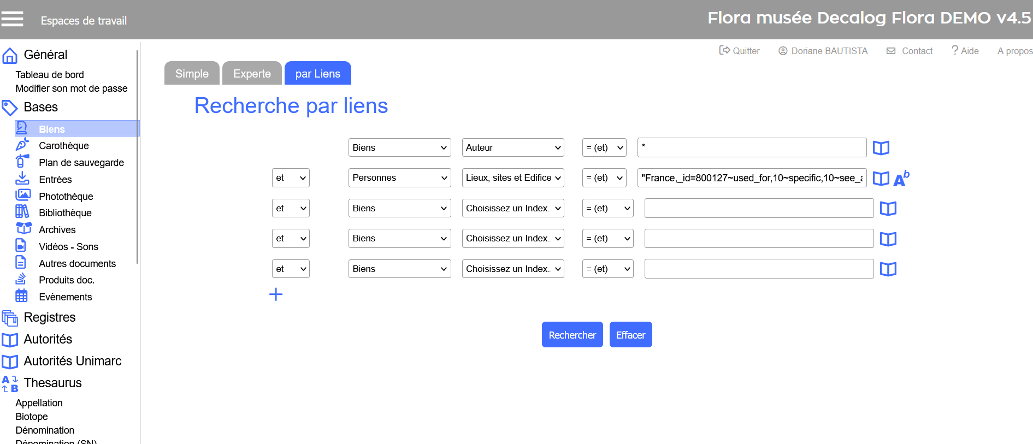Open the = (et) operator dropdown for Auteur row
The height and width of the screenshot is (444, 1033).
click(x=604, y=147)
